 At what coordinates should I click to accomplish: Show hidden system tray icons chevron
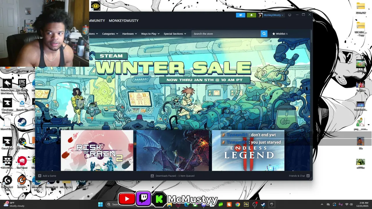tap(322, 204)
